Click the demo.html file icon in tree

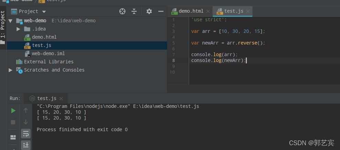point(27,37)
